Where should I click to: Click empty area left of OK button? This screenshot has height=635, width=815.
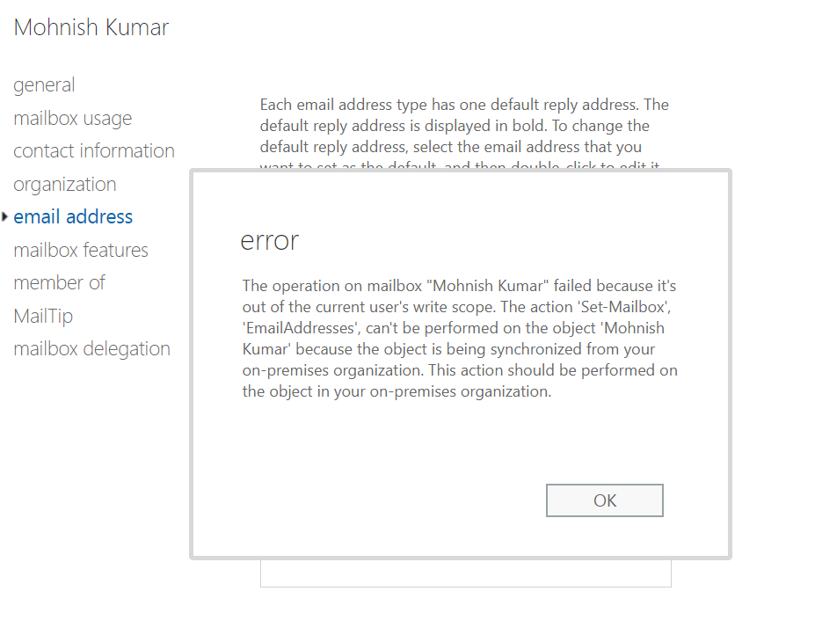click(396, 500)
